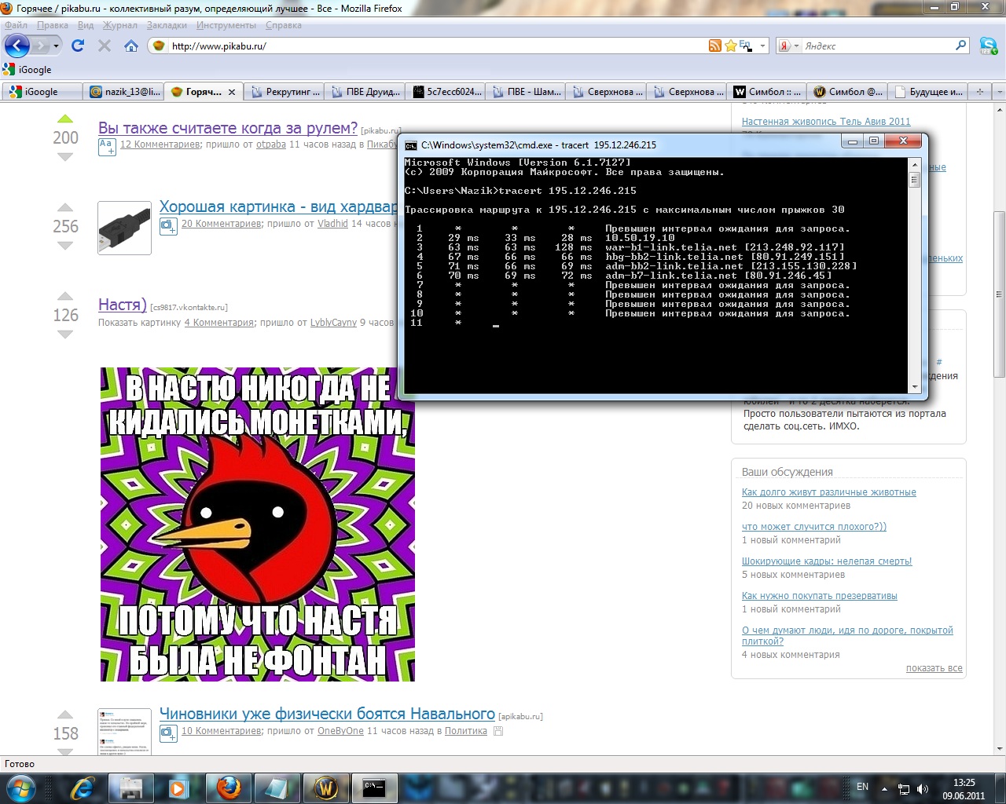This screenshot has height=804, width=1006.
Task: Focus the URL address field
Action: 437,46
